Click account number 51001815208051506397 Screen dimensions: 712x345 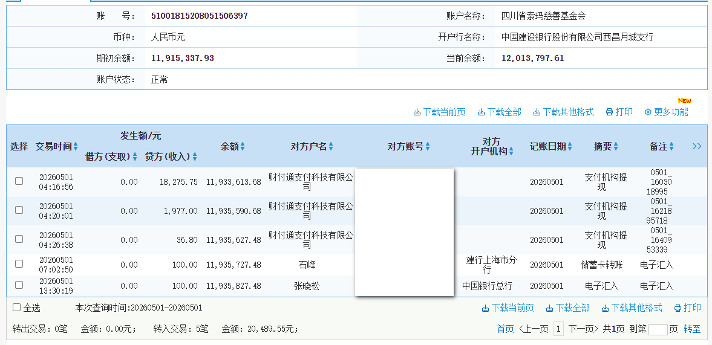(x=200, y=16)
